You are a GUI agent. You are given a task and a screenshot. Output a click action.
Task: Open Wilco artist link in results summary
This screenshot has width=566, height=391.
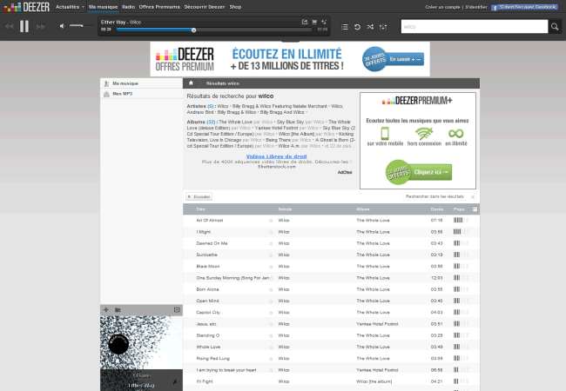click(223, 106)
